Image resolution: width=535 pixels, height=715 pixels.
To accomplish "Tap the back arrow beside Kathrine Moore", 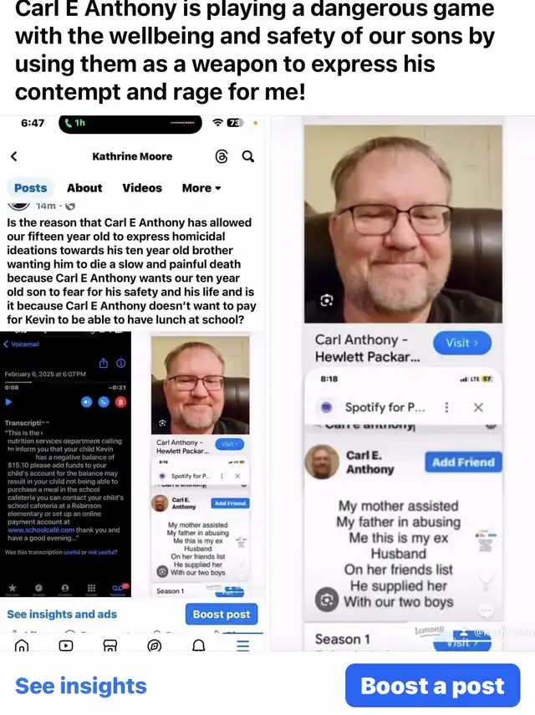I will tap(13, 156).
